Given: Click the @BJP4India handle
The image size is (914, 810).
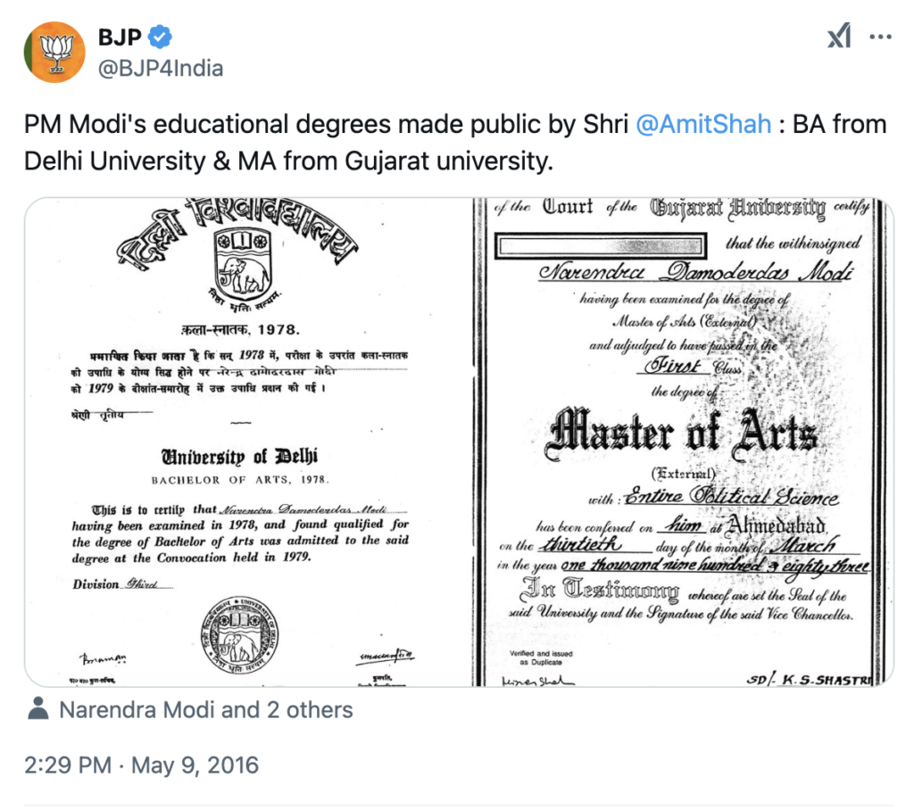Looking at the screenshot, I should (160, 68).
